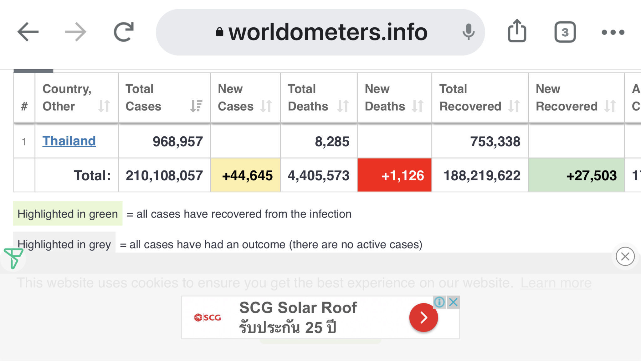Dismiss the cookie notice with X
Image resolution: width=641 pixels, height=361 pixels.
click(625, 256)
